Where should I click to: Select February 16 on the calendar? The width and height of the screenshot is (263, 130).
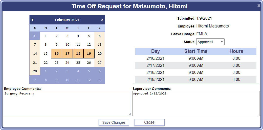pyautogui.click(x=56, y=53)
